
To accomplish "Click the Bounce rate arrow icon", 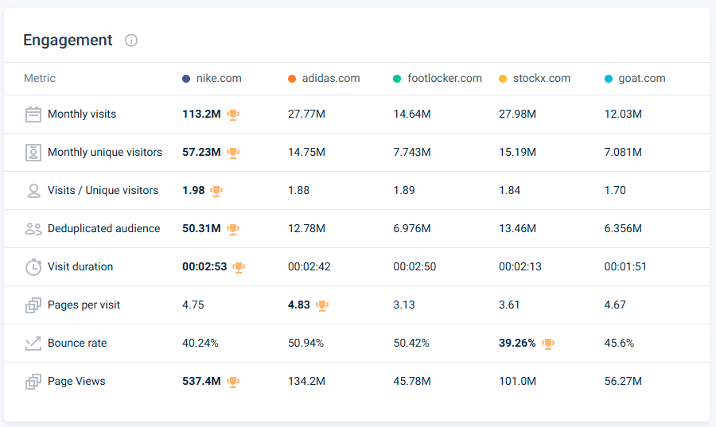I will coord(33,344).
